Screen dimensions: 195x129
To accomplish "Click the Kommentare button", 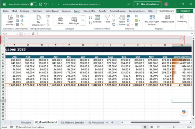I will [166, 11].
